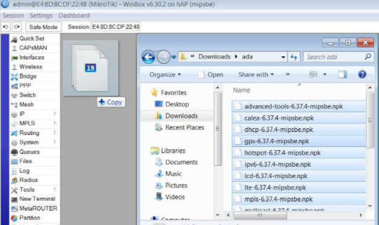Sort by Name column header

pyautogui.click(x=241, y=90)
